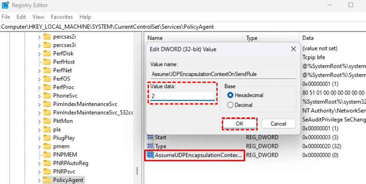Select the PNPMEM folder icon

[47, 154]
